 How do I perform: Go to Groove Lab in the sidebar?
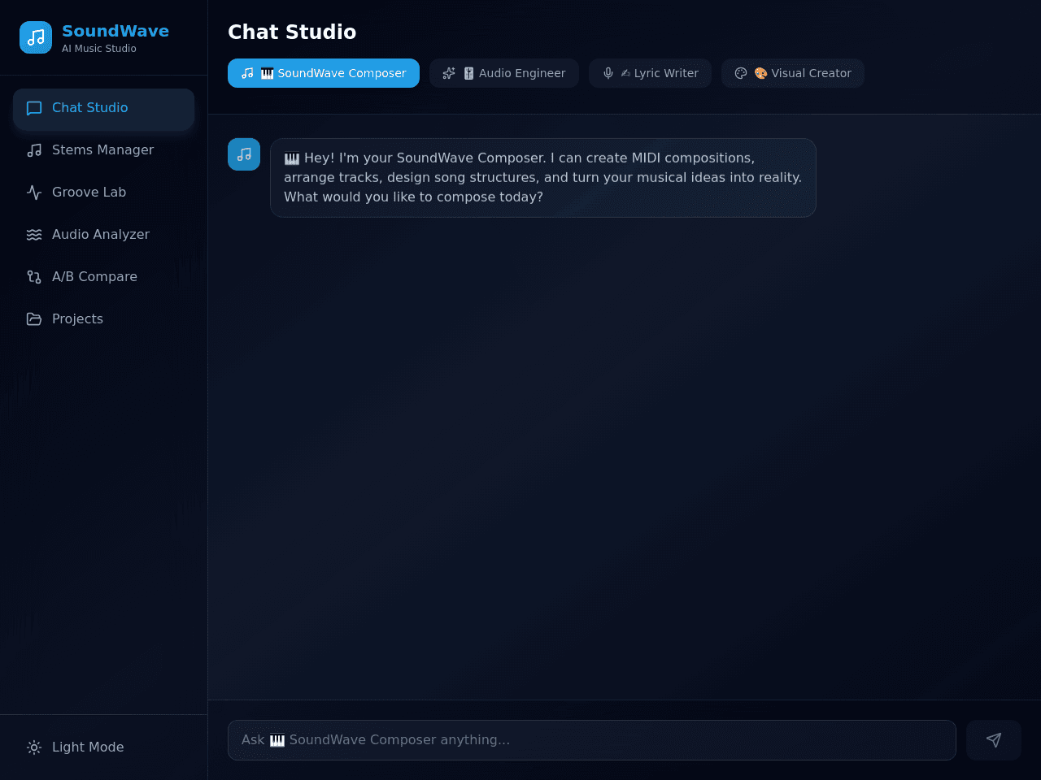104,193
